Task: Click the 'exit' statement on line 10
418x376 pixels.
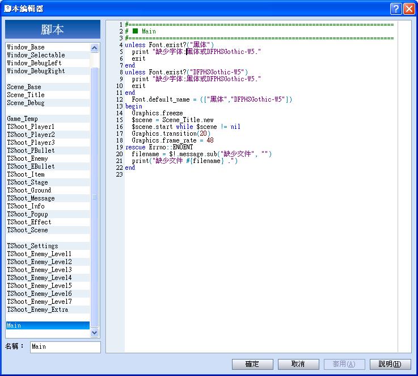Action: (x=138, y=86)
